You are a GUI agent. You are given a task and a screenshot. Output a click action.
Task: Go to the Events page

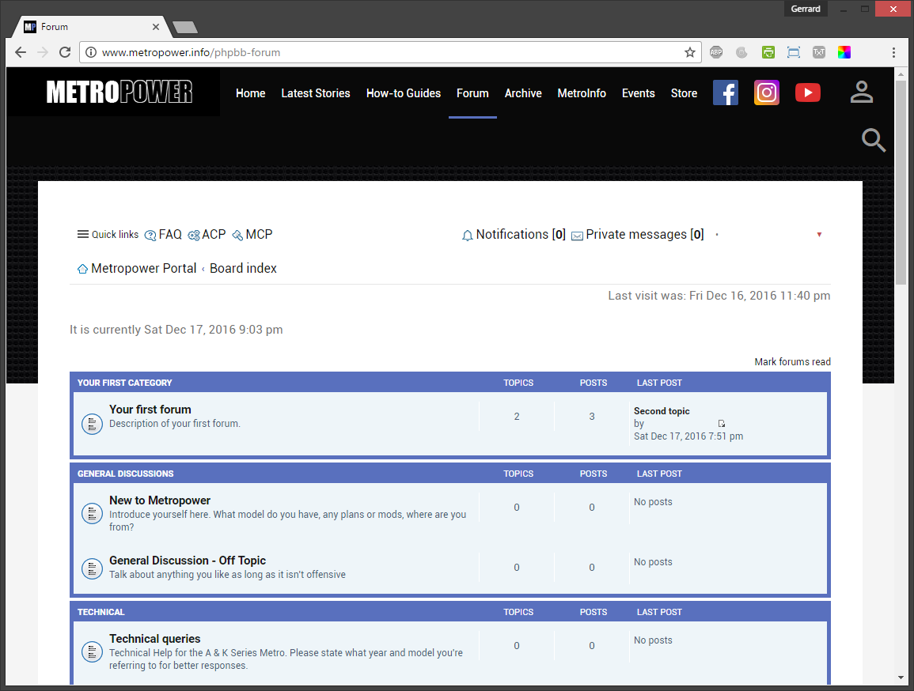point(639,93)
